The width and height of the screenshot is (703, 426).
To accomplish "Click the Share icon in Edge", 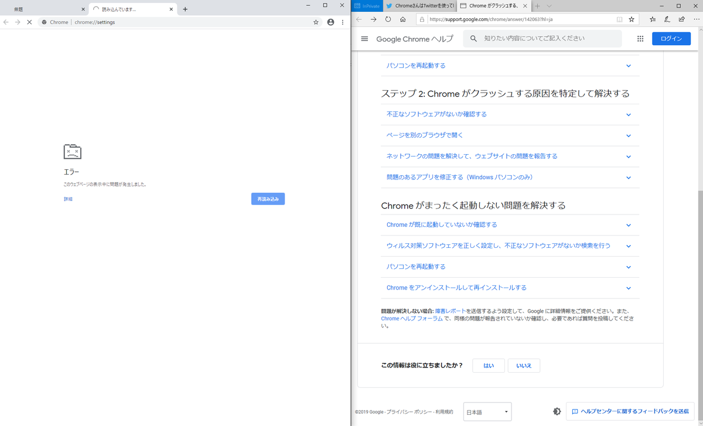I will [681, 19].
